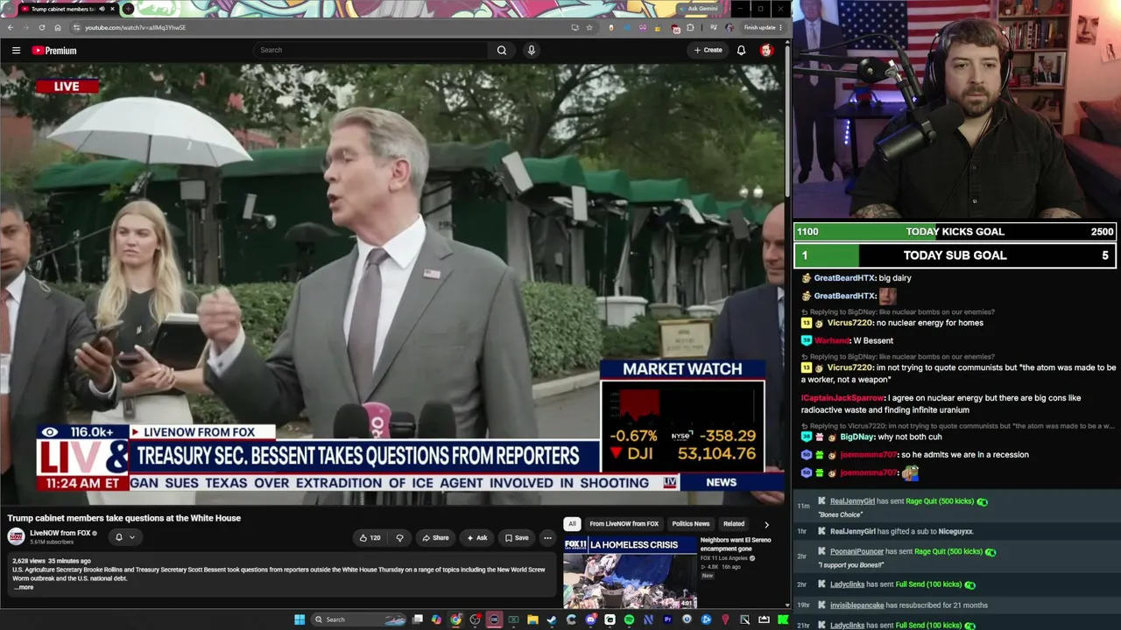Click the Today Kicks Goal progress bar
This screenshot has width=1121, height=630.
pyautogui.click(x=955, y=232)
